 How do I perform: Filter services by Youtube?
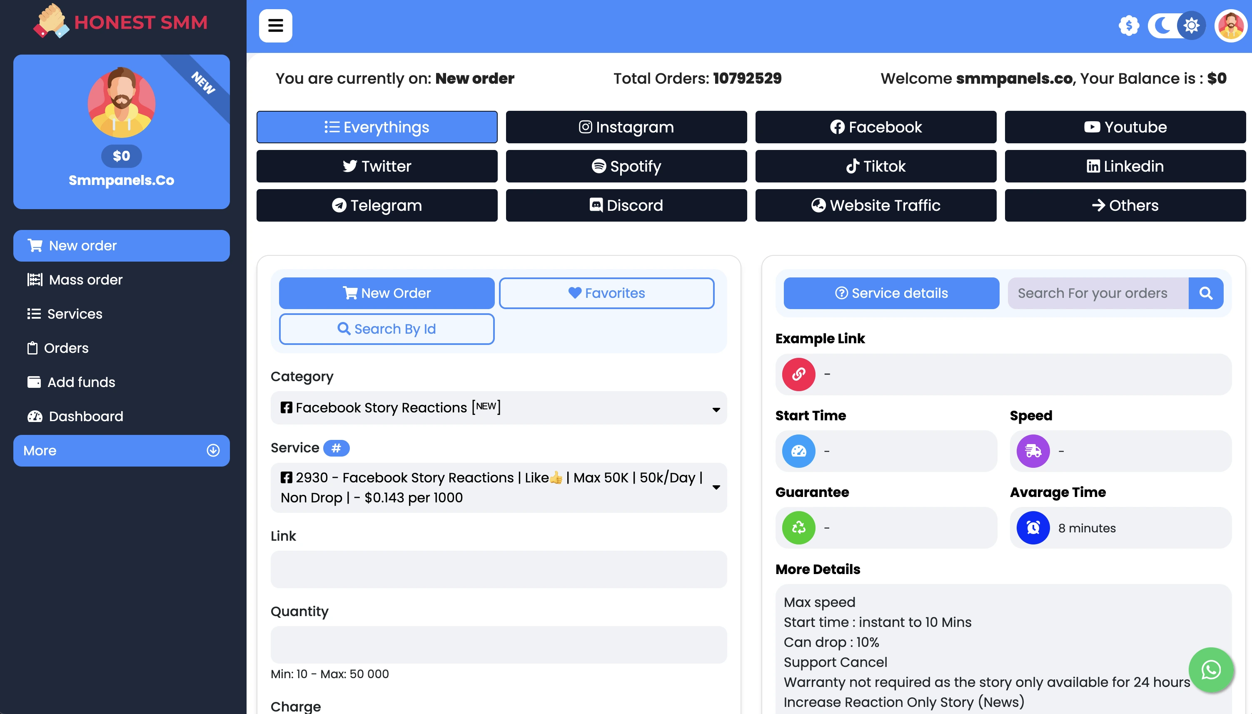pyautogui.click(x=1125, y=127)
